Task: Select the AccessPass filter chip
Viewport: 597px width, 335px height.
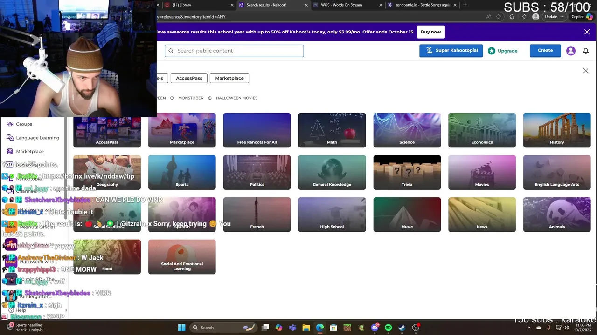Action: (x=189, y=78)
